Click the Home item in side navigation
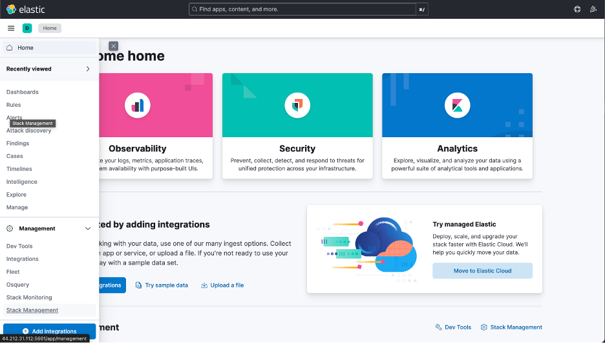The image size is (605, 343). (49, 47)
